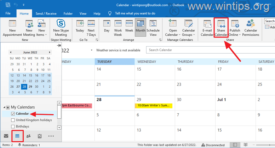This screenshot has height=148, width=275.
Task: Open the Customize Quick Access Toolbar arrow
Action: coord(23,5)
